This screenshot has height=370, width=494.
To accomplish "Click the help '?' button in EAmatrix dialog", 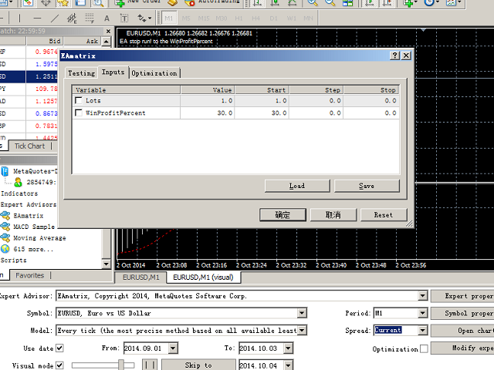I will [x=394, y=55].
